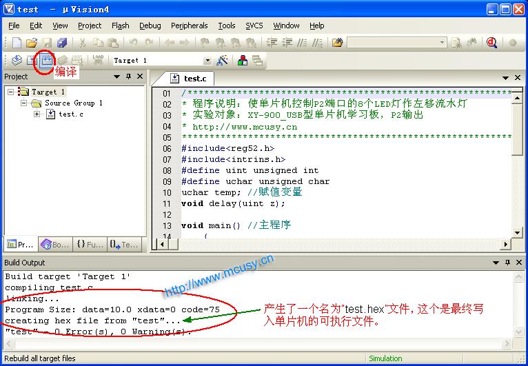Click the Unindent lines icon
Viewport: 528px width, 366px height.
coord(287,43)
